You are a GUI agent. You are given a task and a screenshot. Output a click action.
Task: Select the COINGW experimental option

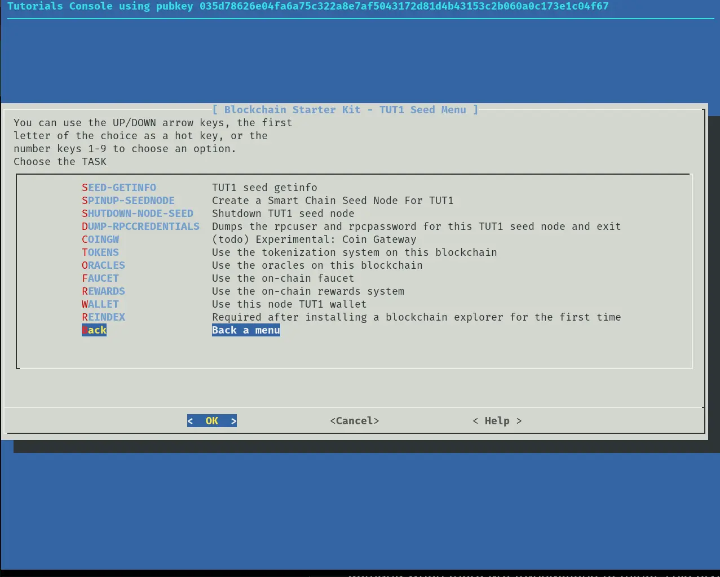[100, 239]
